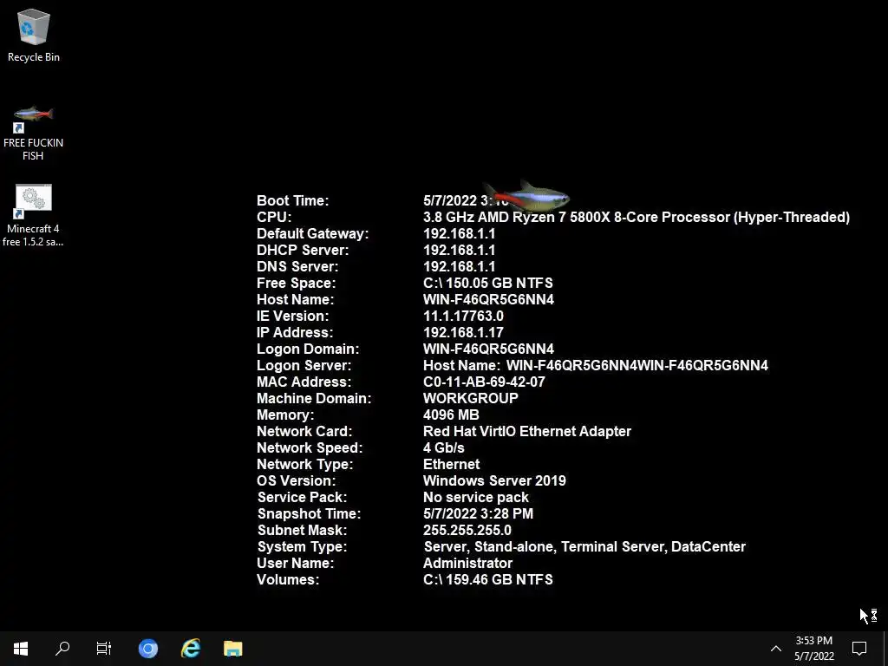Screen dimensions: 888x666
Task: Click the Memory value 4096 MB
Action: point(451,415)
